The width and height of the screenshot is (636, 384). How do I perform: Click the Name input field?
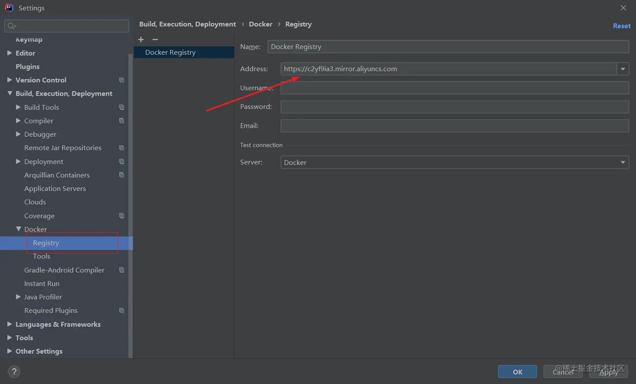(448, 47)
